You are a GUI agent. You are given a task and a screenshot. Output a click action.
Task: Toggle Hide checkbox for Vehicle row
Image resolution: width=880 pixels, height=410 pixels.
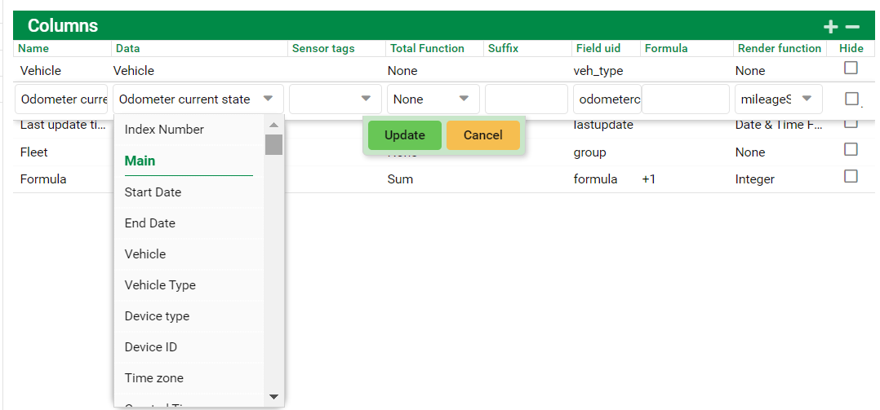coord(851,68)
